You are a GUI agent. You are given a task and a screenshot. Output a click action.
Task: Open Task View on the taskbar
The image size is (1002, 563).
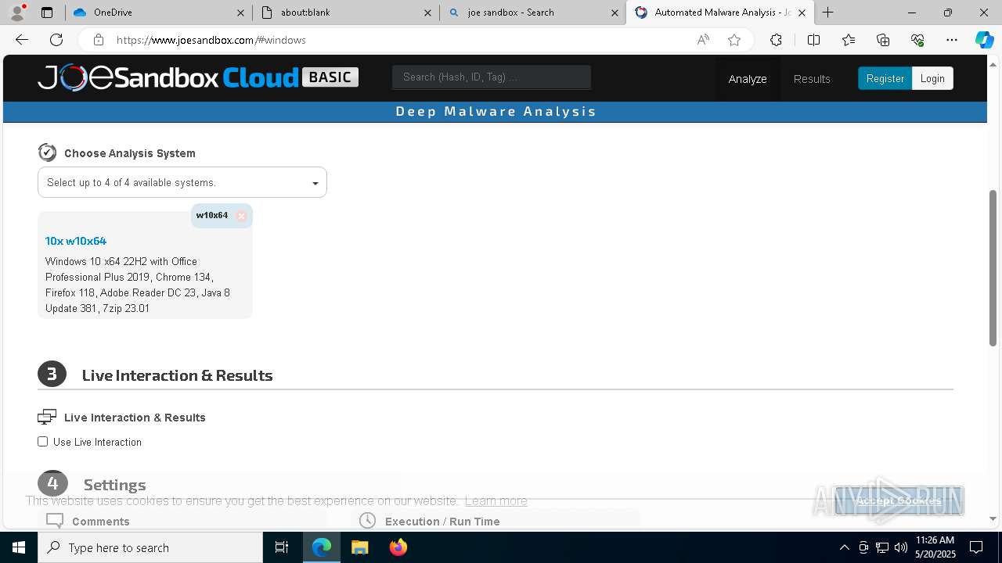point(282,547)
